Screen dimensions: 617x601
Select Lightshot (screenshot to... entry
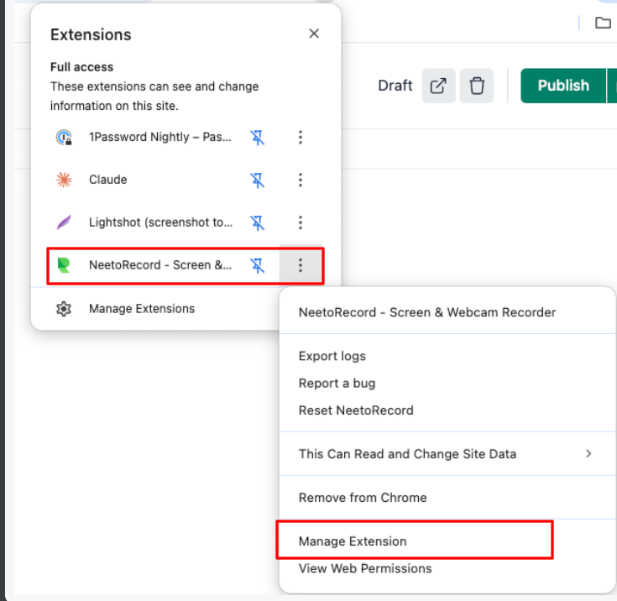[160, 222]
